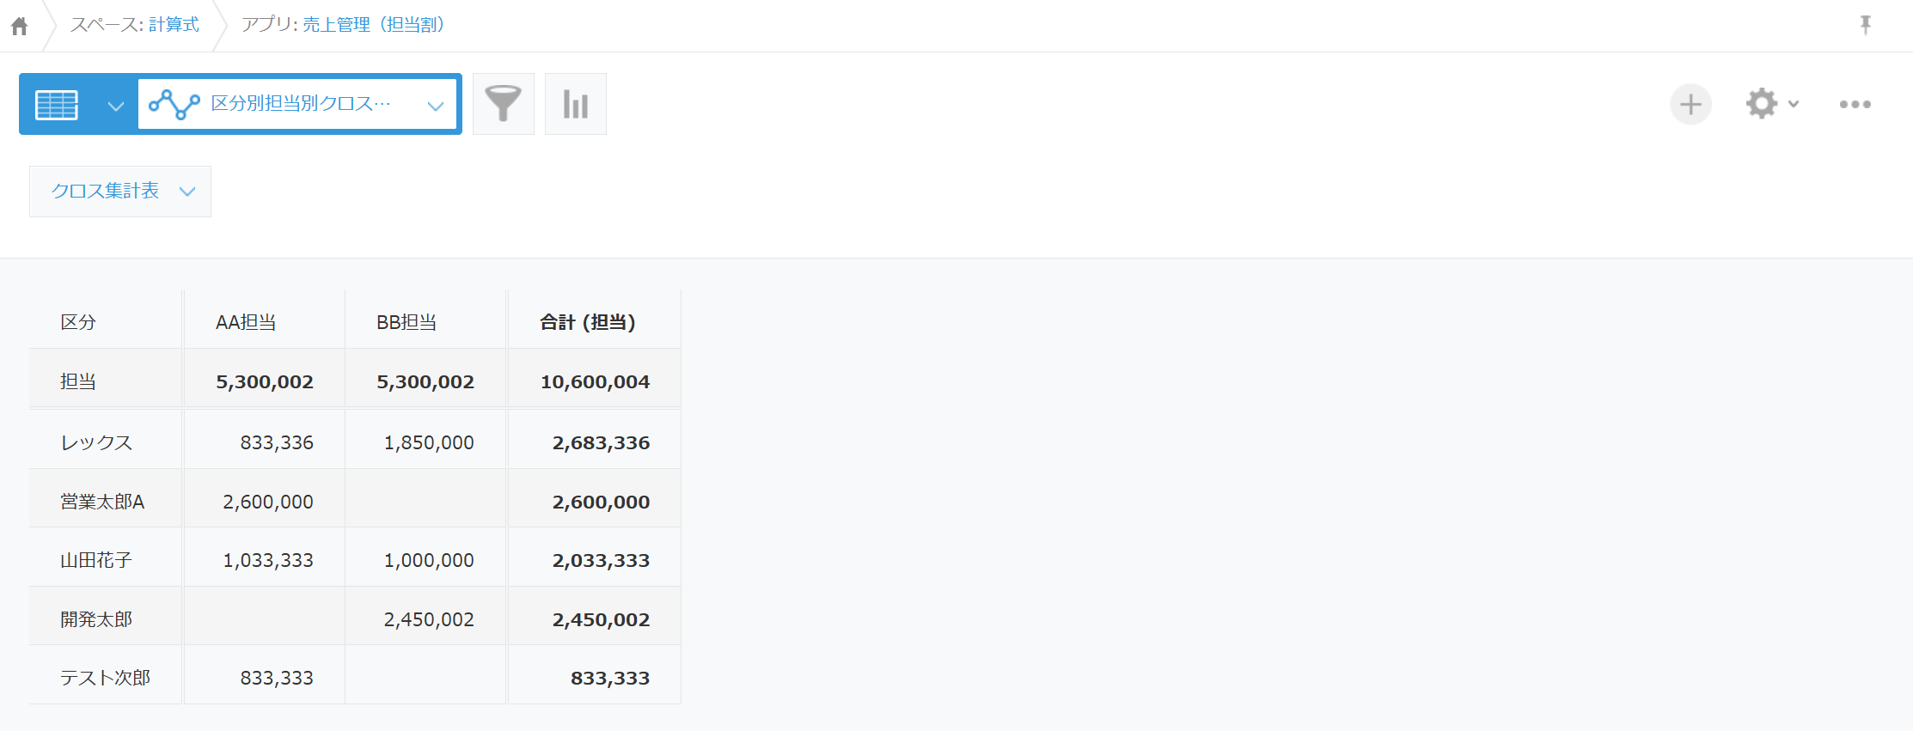The width and height of the screenshot is (1913, 731).
Task: Click the total 2,683,336
Action: point(601,442)
